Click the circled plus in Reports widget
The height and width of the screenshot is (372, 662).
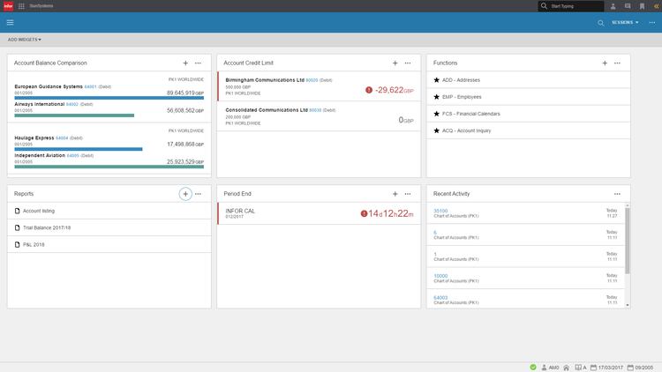click(x=185, y=194)
